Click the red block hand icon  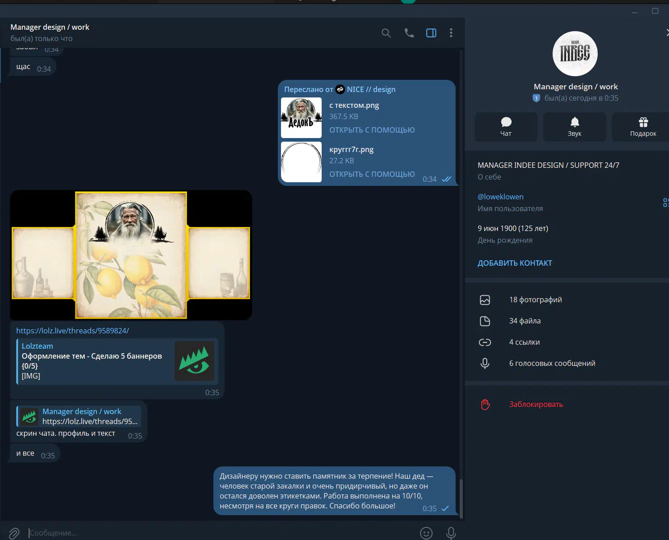pyautogui.click(x=485, y=404)
